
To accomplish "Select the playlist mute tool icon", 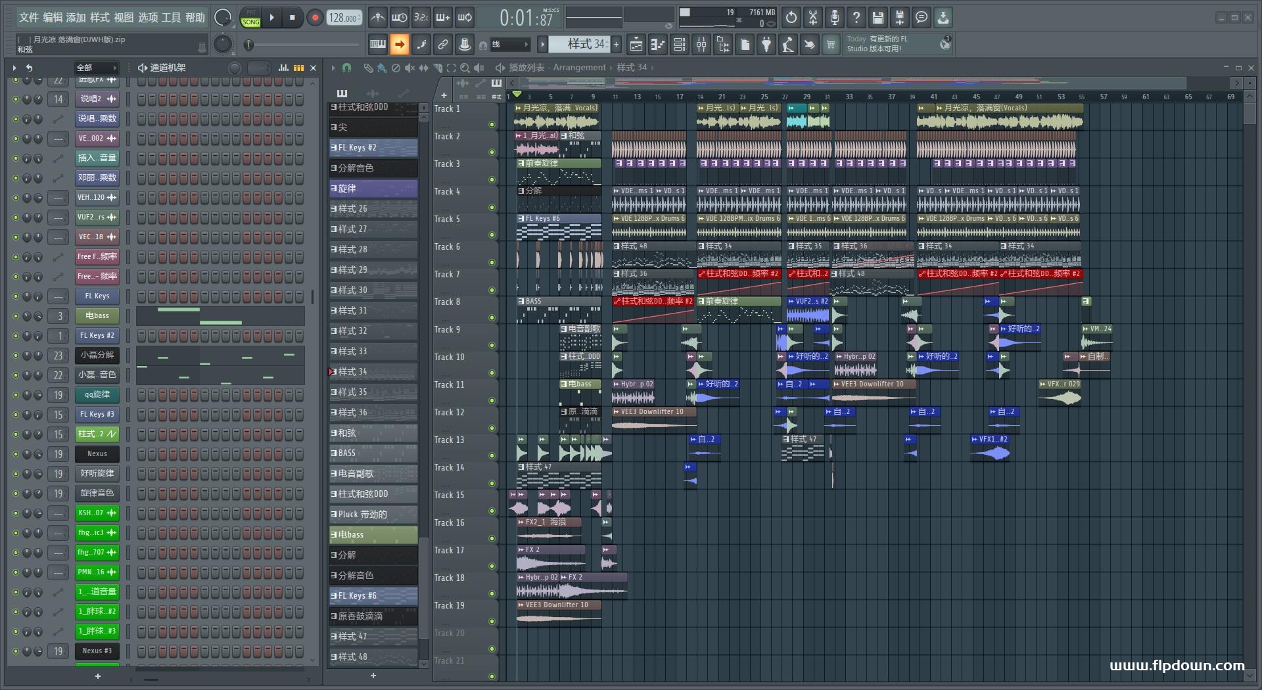I will click(x=409, y=68).
